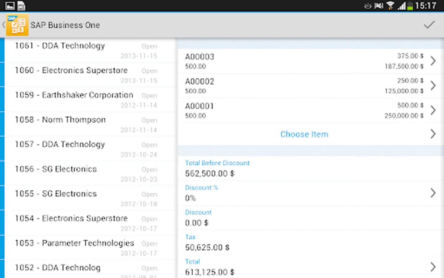Choose Item to add a line
This screenshot has width=444, height=278.
304,134
